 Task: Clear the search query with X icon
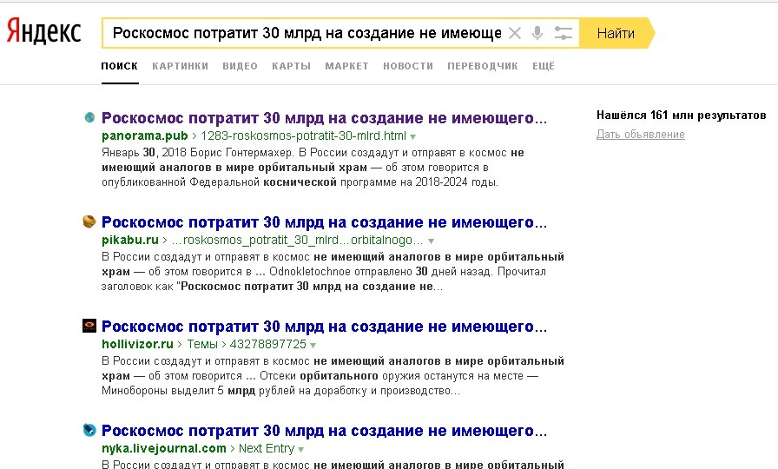515,33
